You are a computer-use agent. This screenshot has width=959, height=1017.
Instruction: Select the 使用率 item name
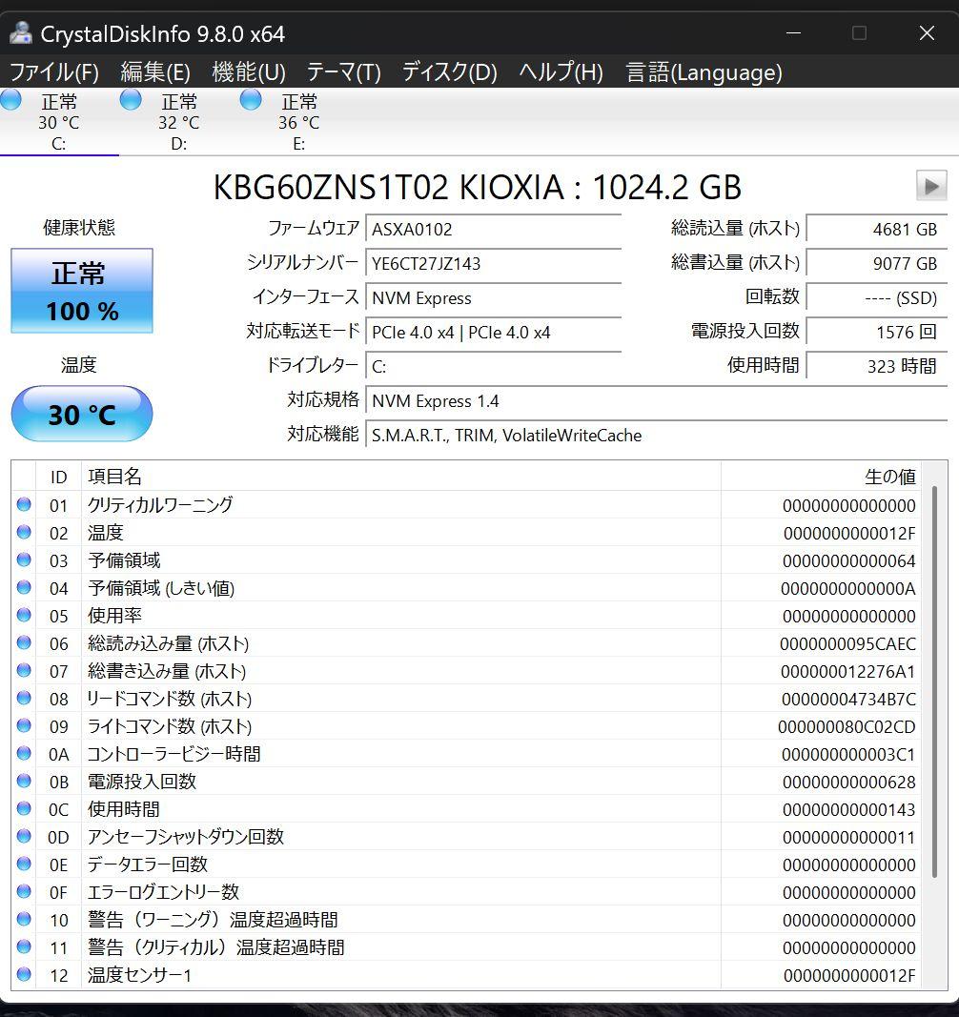(x=114, y=615)
